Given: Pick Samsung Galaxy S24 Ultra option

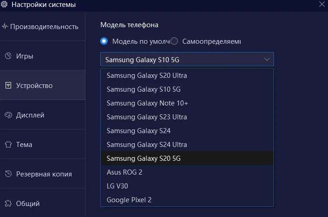Looking at the screenshot, I should point(187,144).
